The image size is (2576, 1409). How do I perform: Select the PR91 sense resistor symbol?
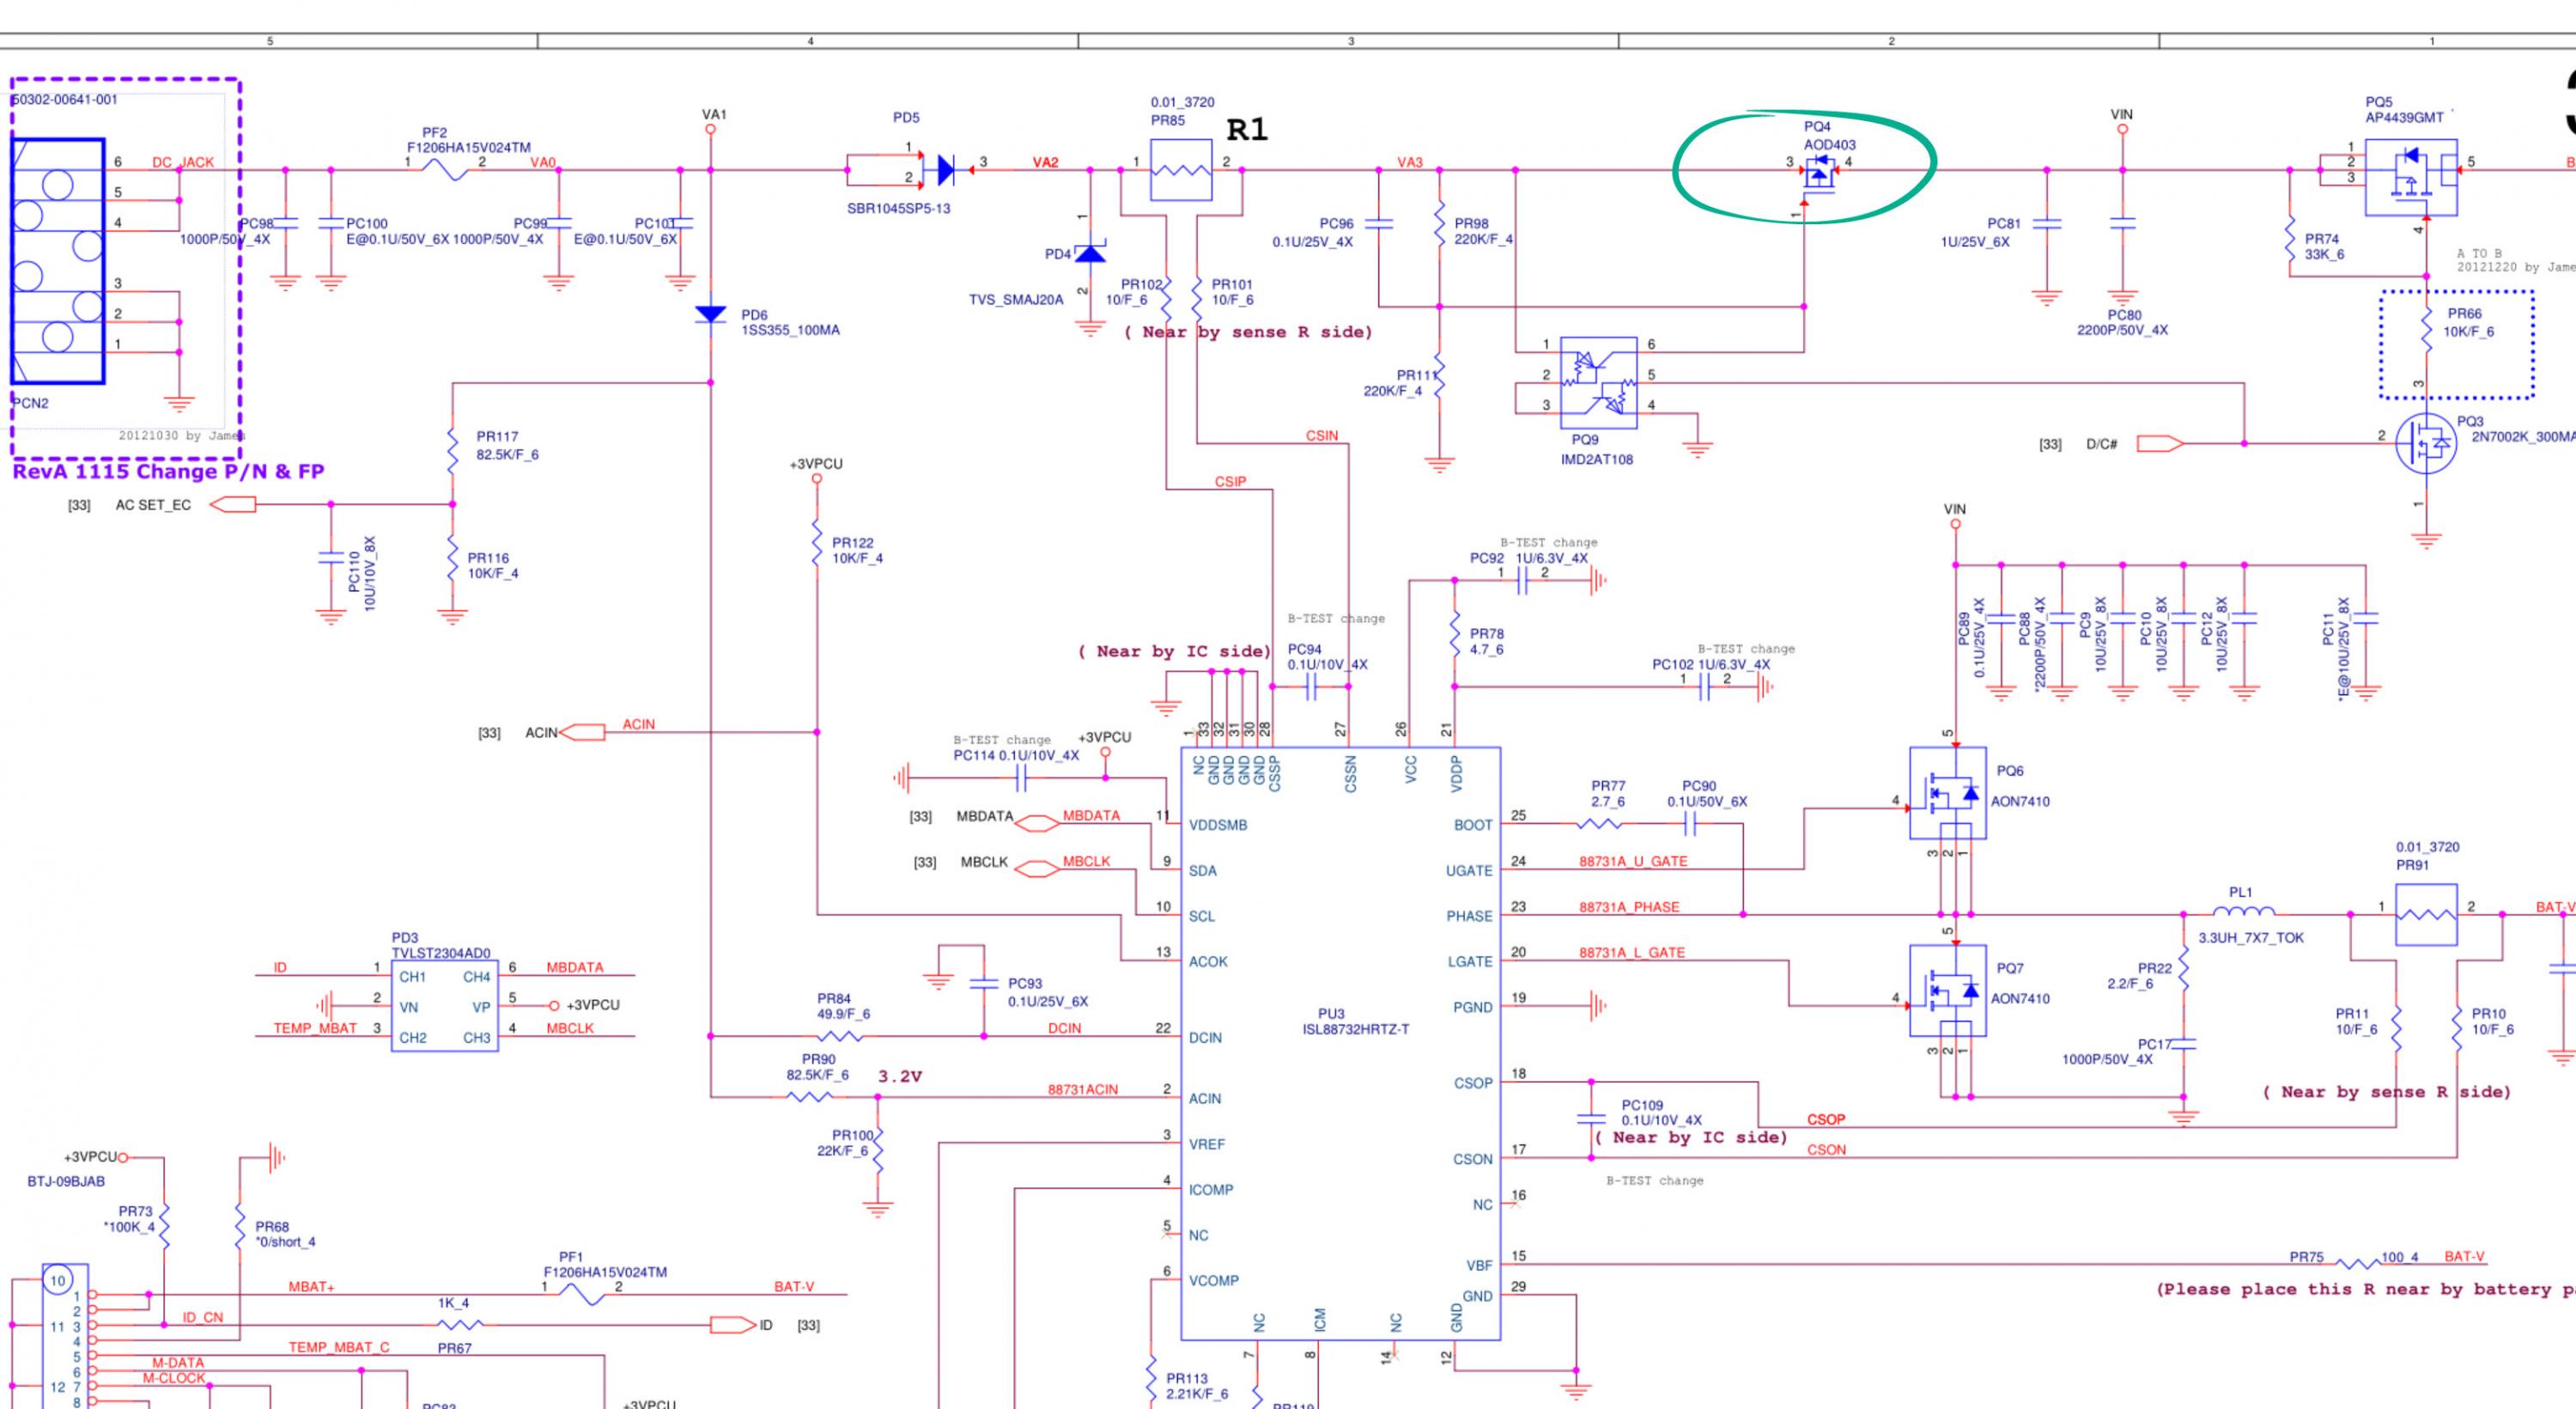coord(2425,913)
